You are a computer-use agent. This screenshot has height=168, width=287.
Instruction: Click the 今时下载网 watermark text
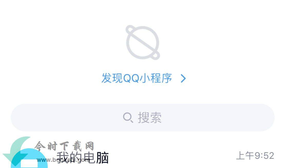(64, 146)
